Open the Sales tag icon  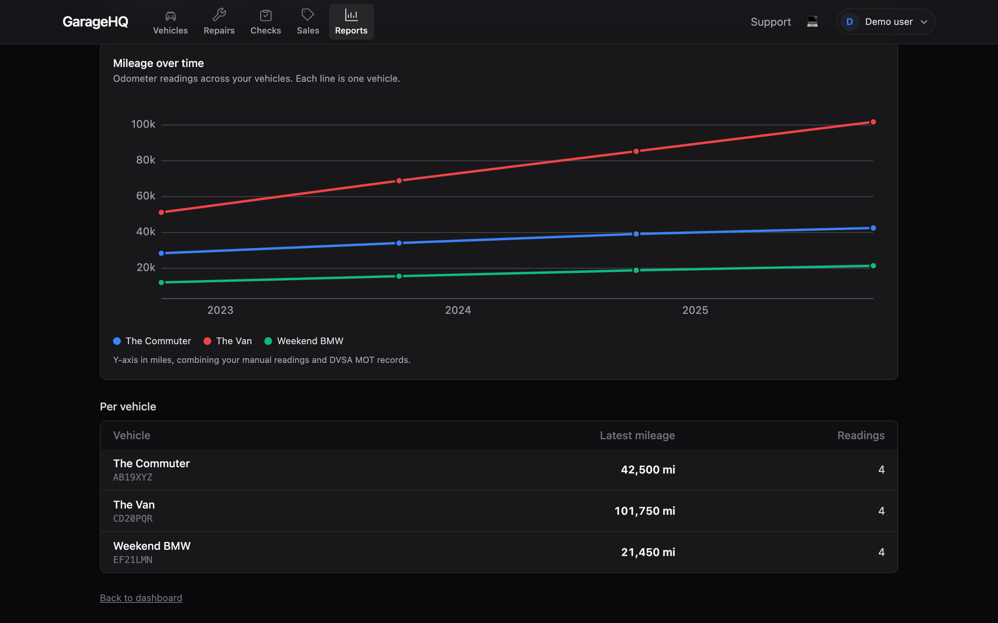pos(308,15)
